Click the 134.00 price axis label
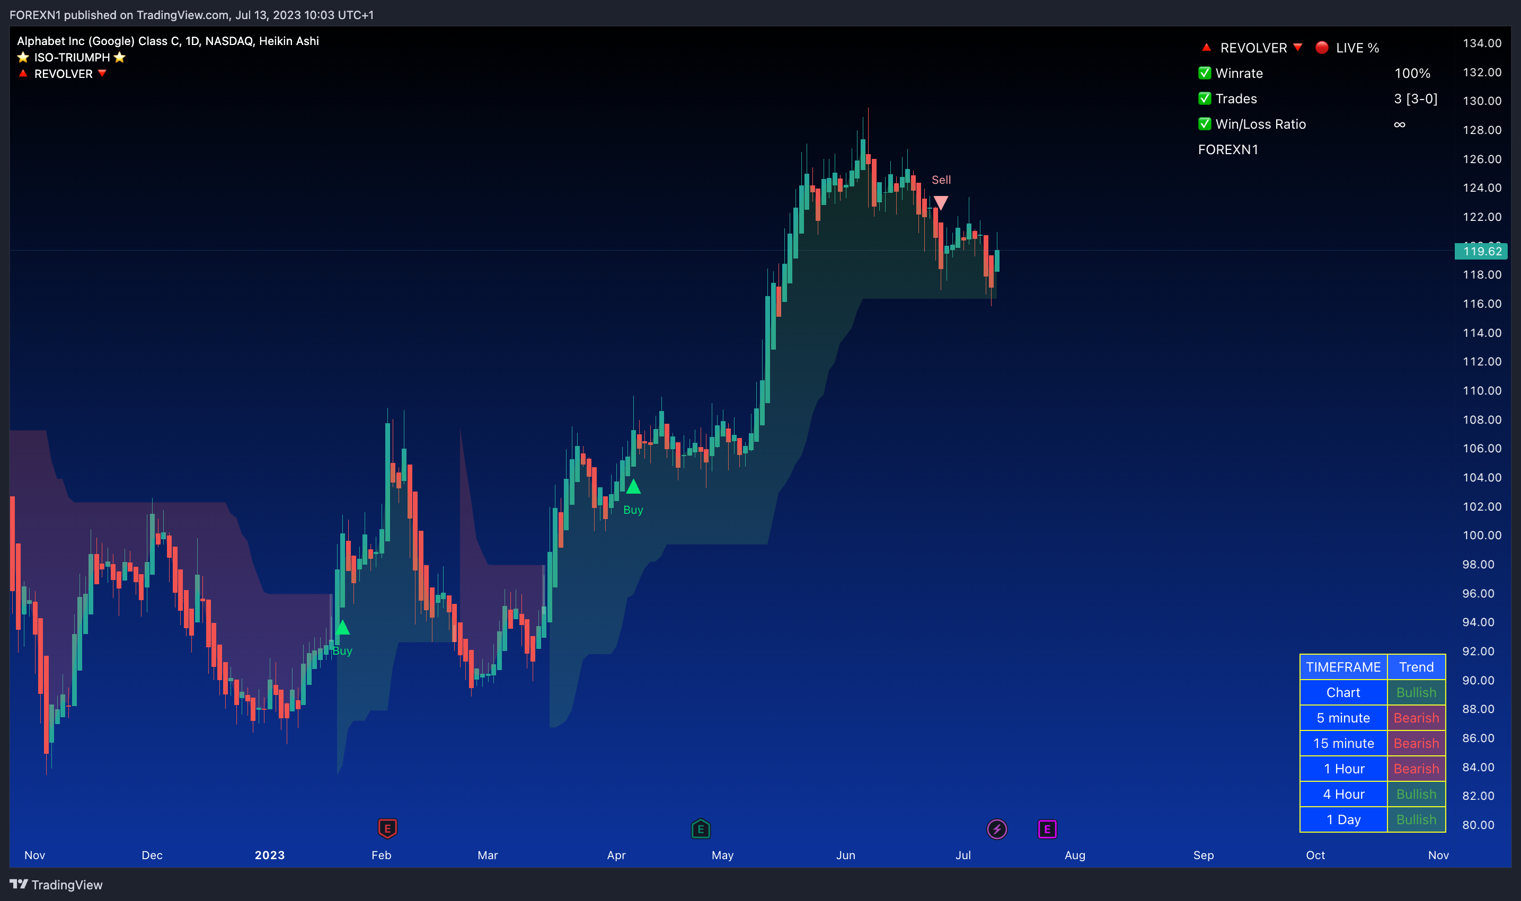 point(1481,43)
